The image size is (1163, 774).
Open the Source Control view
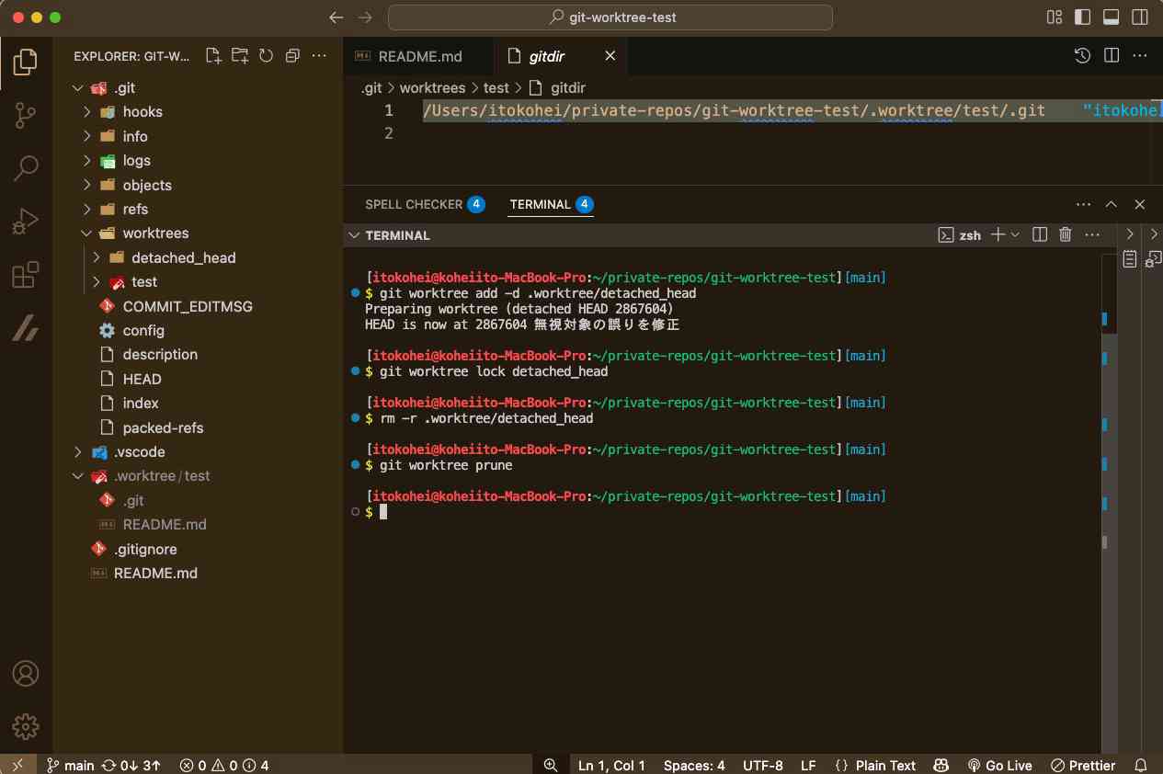25,115
